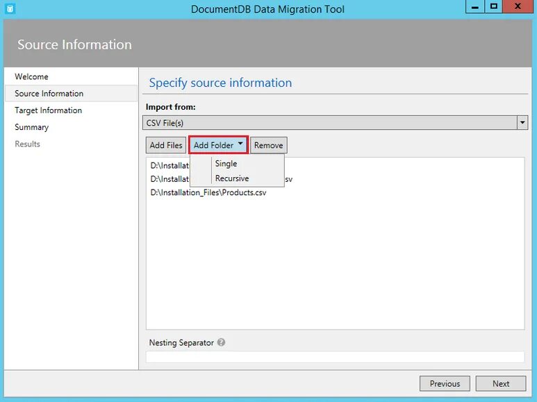537x402 pixels.
Task: Select the CSV File(s) combo box
Action: click(x=335, y=123)
